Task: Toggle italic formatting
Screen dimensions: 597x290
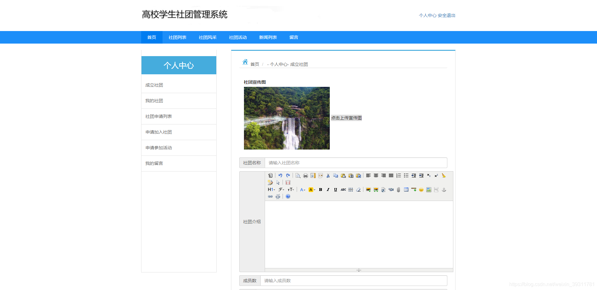Action: [328, 190]
